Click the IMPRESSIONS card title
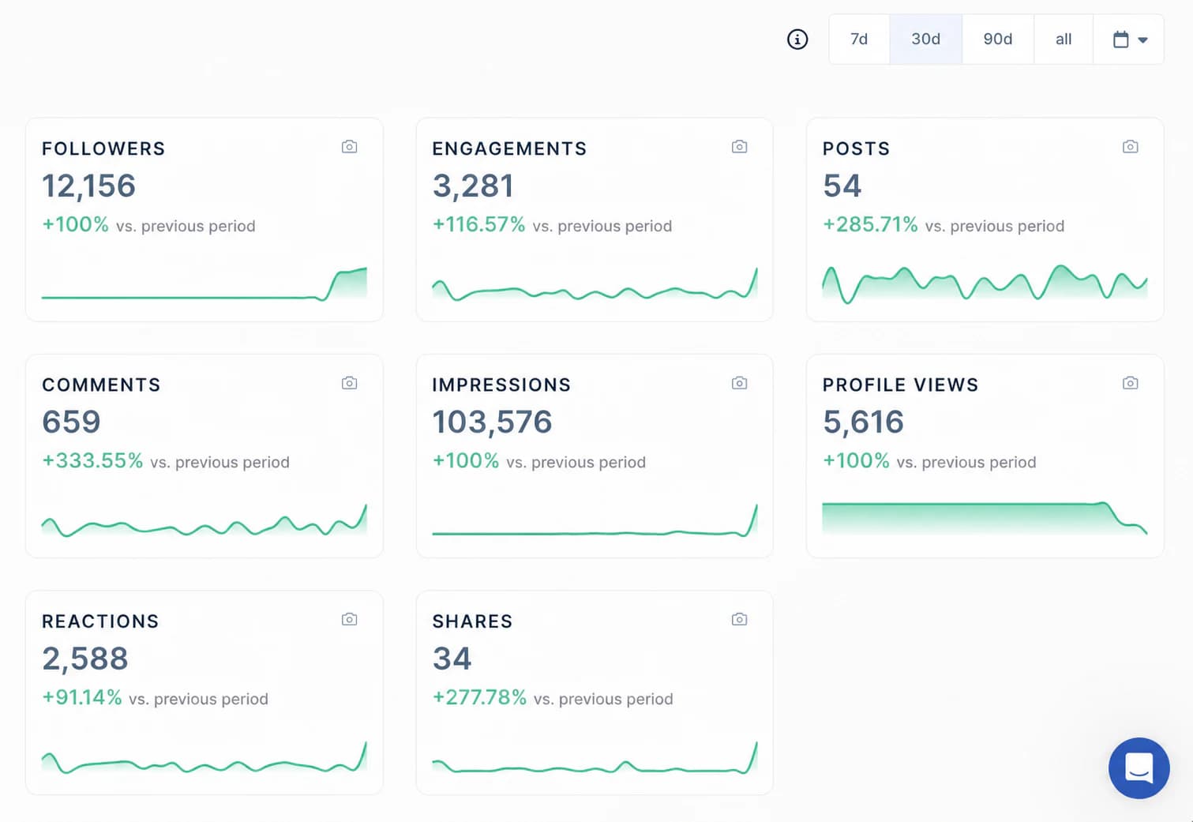Screen dimensions: 1193x822 [501, 385]
